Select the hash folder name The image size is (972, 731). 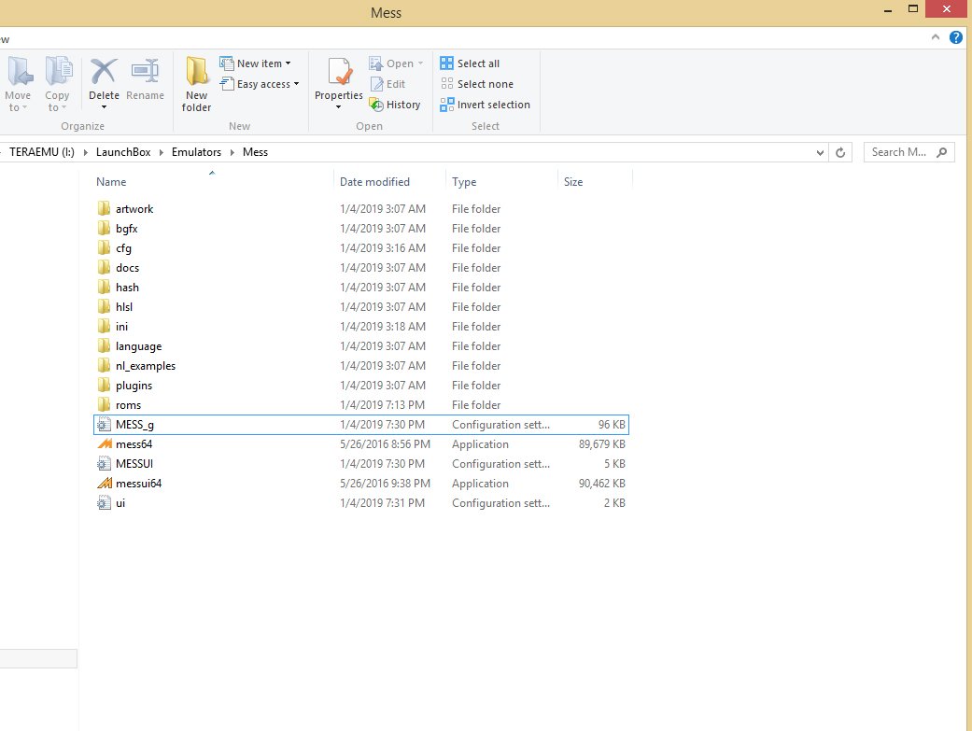(x=127, y=287)
